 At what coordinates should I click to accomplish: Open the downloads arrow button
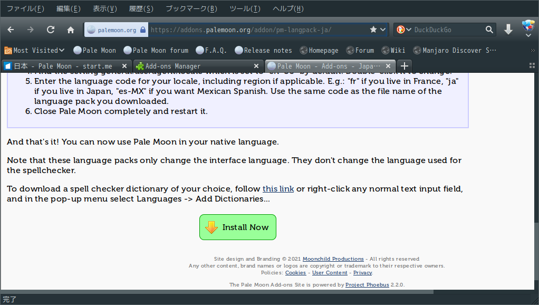click(508, 30)
